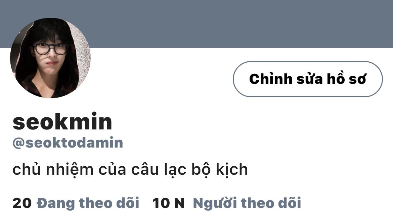The height and width of the screenshot is (222, 393).
Task: Click the "N" abbreviation beside 10
Action: tap(179, 203)
